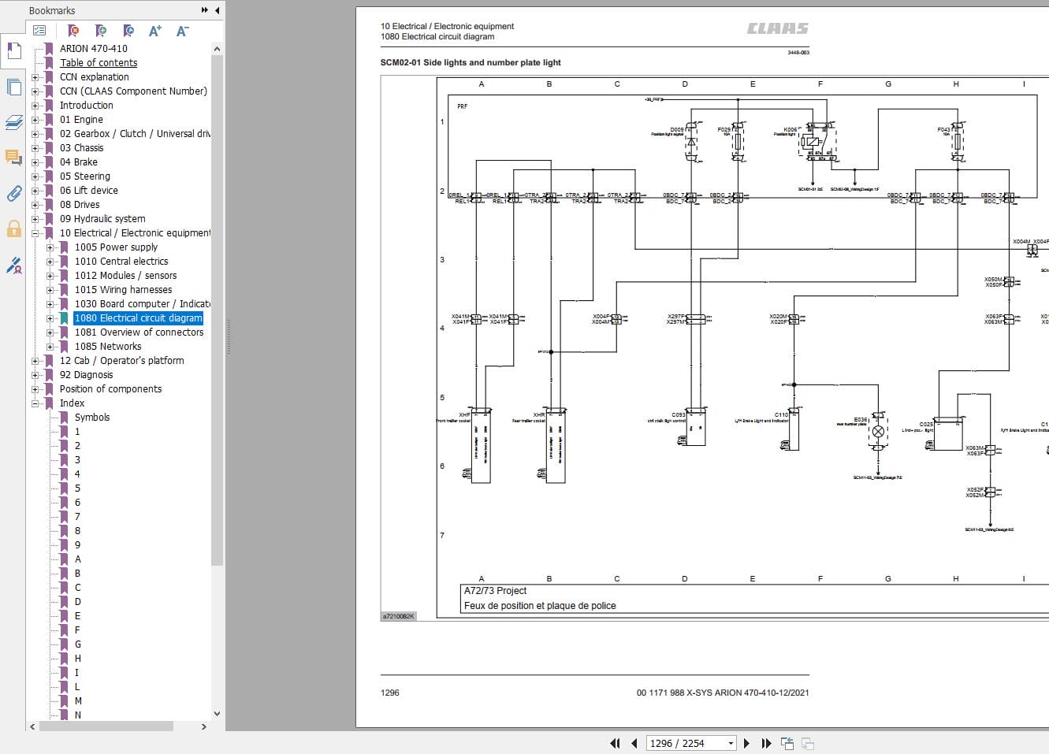The height and width of the screenshot is (754, 1049).
Task: Collapse the 10 Electrical / Electronic equipment node
Action: pyautogui.click(x=35, y=233)
